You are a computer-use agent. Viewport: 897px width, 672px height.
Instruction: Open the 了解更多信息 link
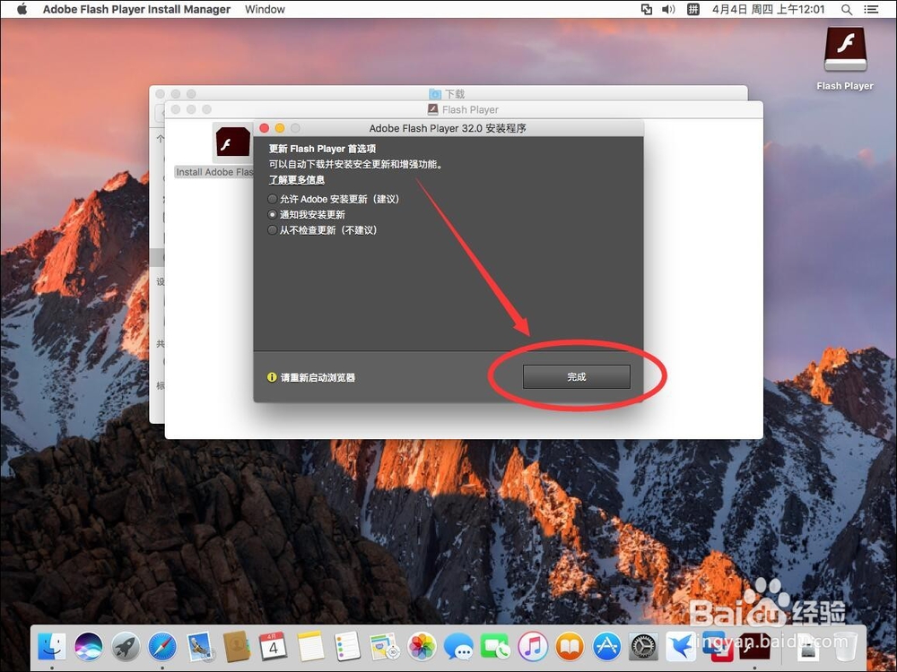pyautogui.click(x=297, y=179)
